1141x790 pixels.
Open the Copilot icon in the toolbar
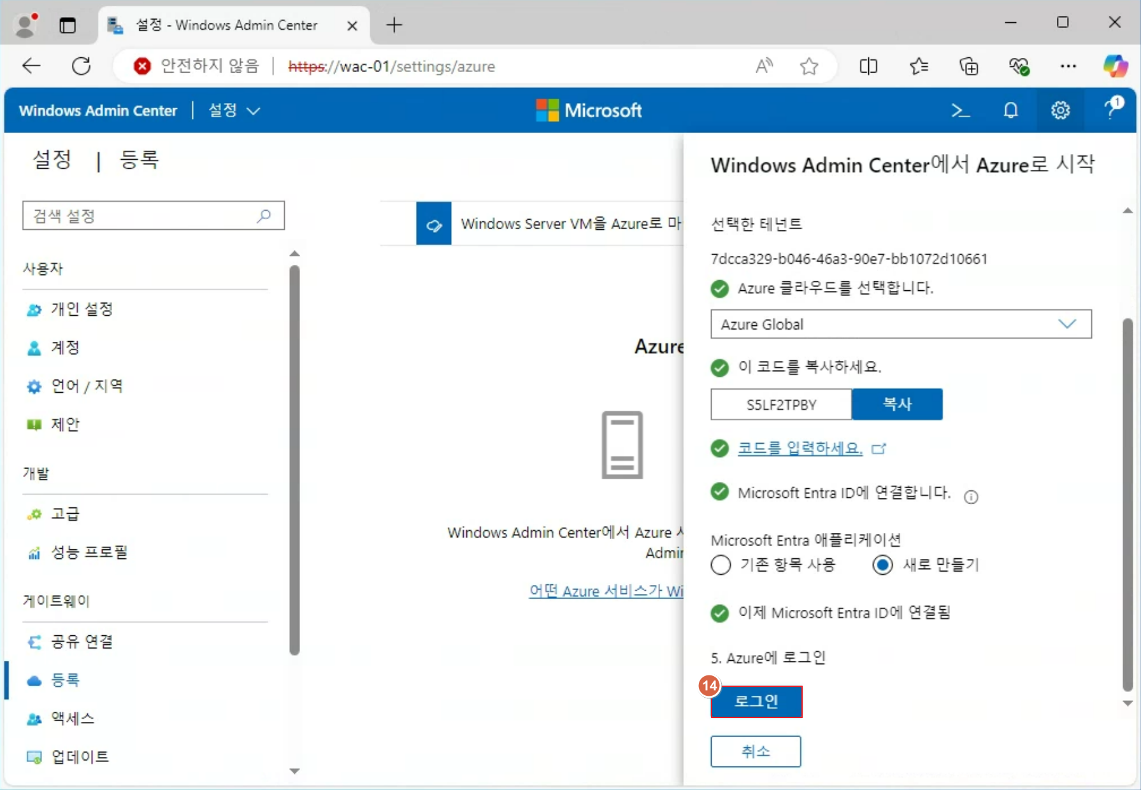(1116, 66)
